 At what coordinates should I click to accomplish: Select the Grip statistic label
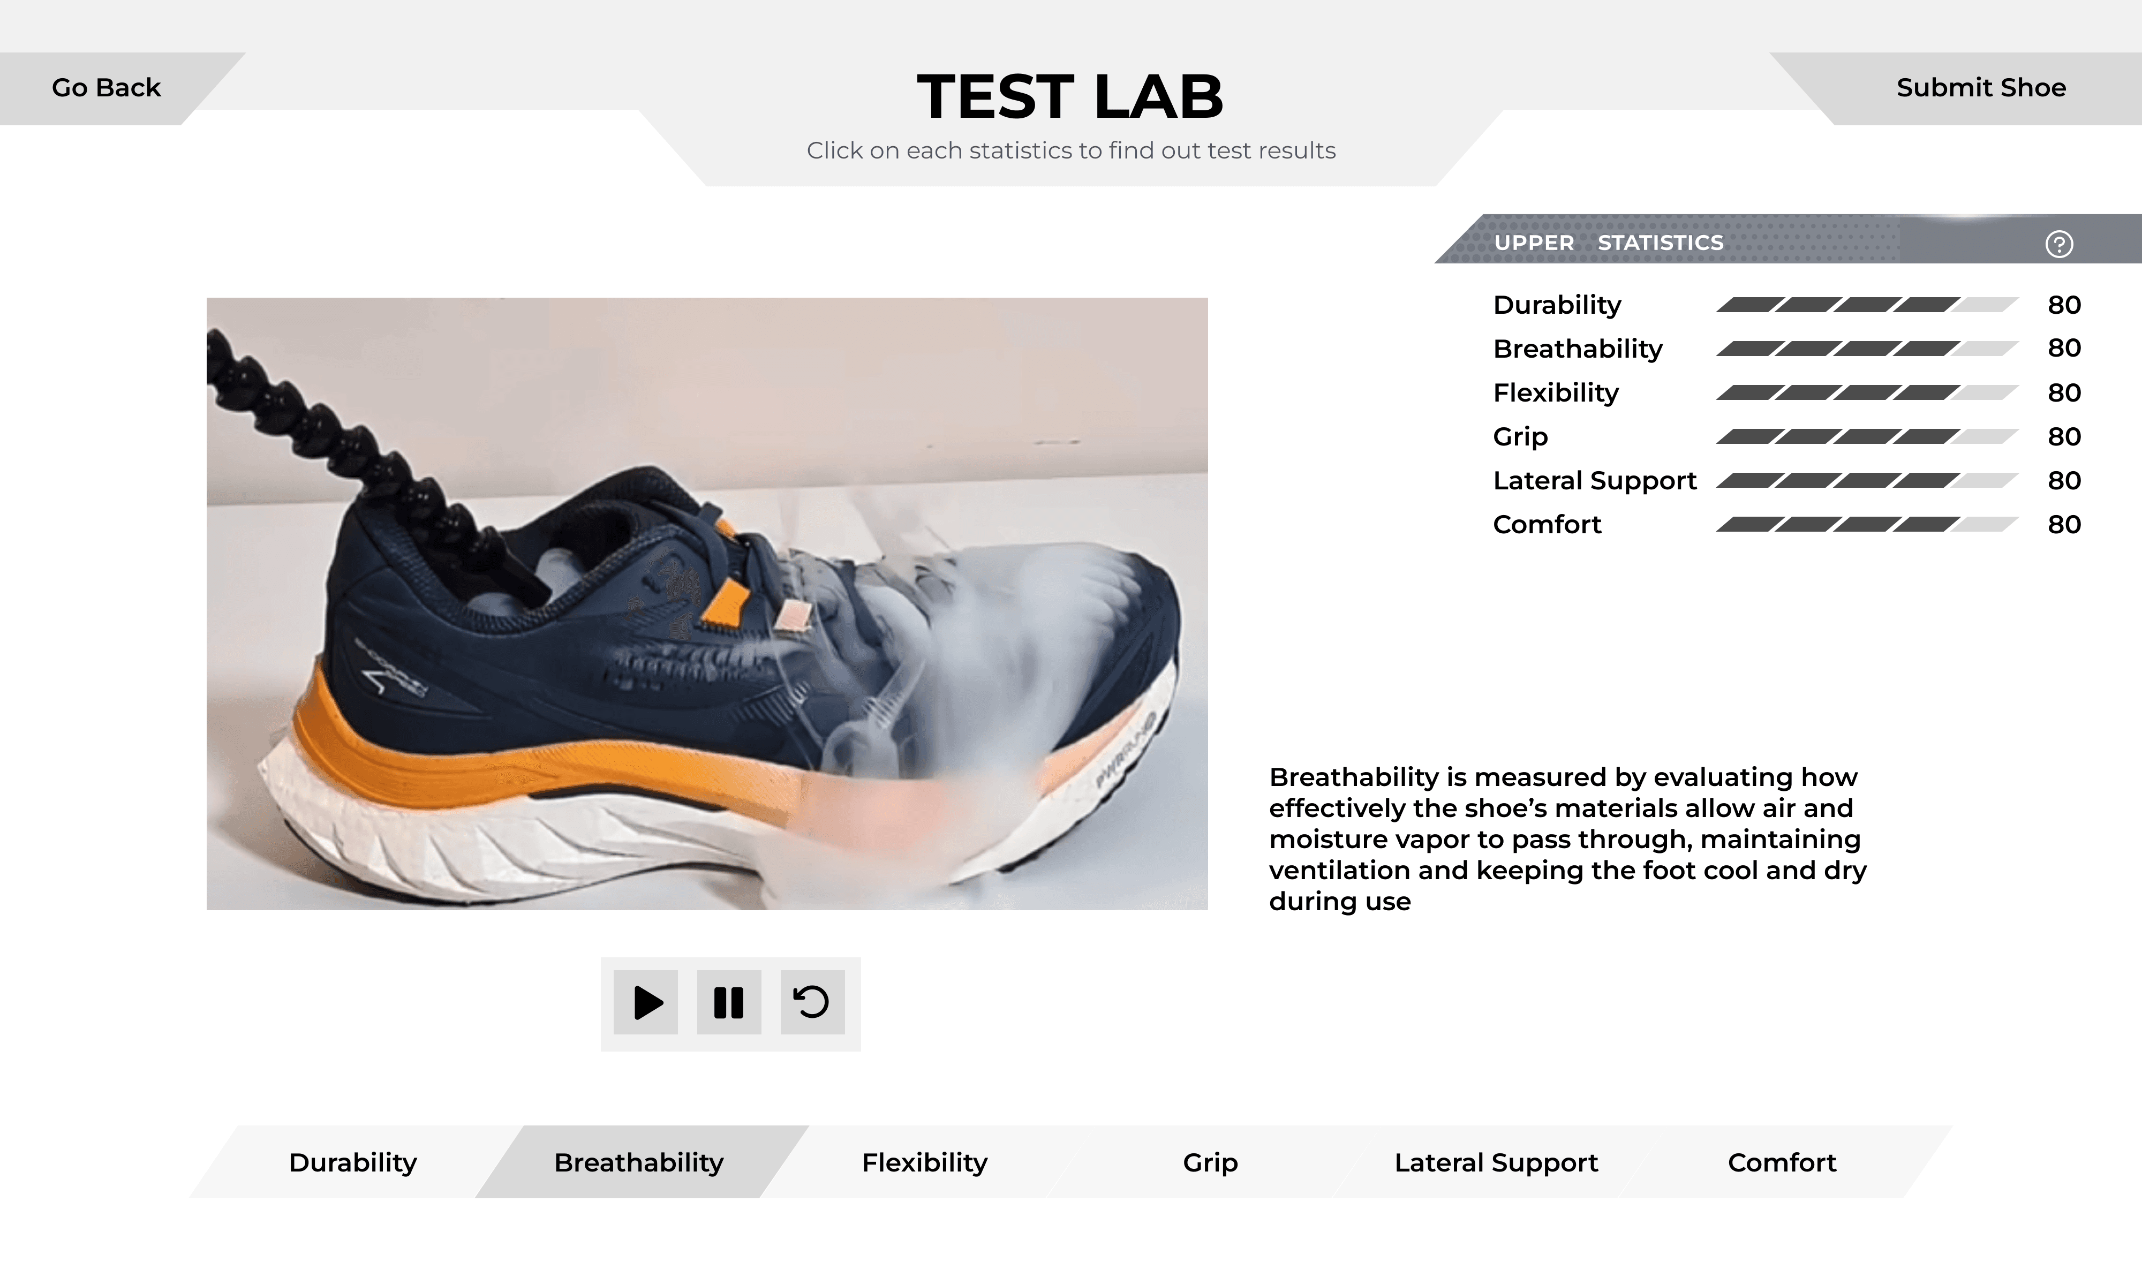[1520, 437]
